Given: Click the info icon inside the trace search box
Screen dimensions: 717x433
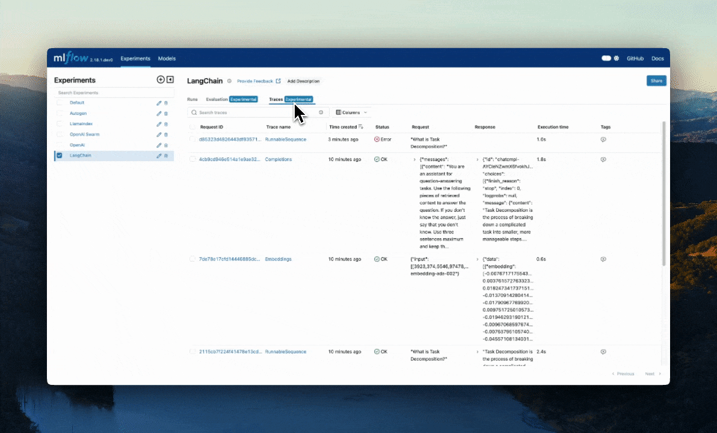Looking at the screenshot, I should (x=321, y=112).
